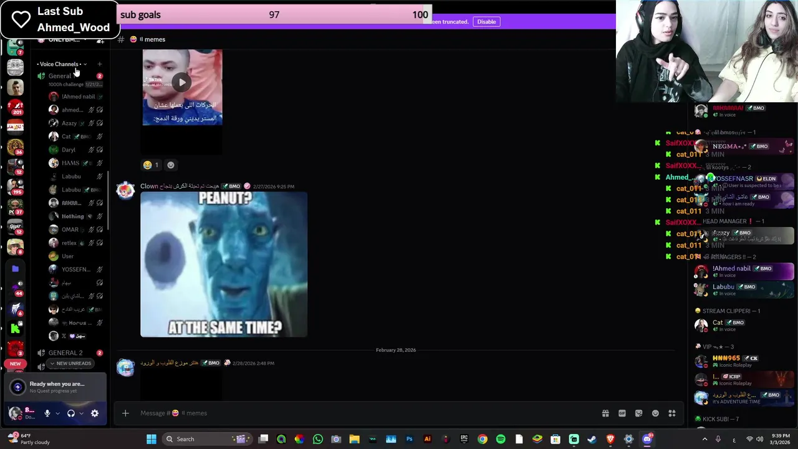The height and width of the screenshot is (449, 798).
Task: Jump to NEW UNREADS in channel list
Action: tap(70, 364)
